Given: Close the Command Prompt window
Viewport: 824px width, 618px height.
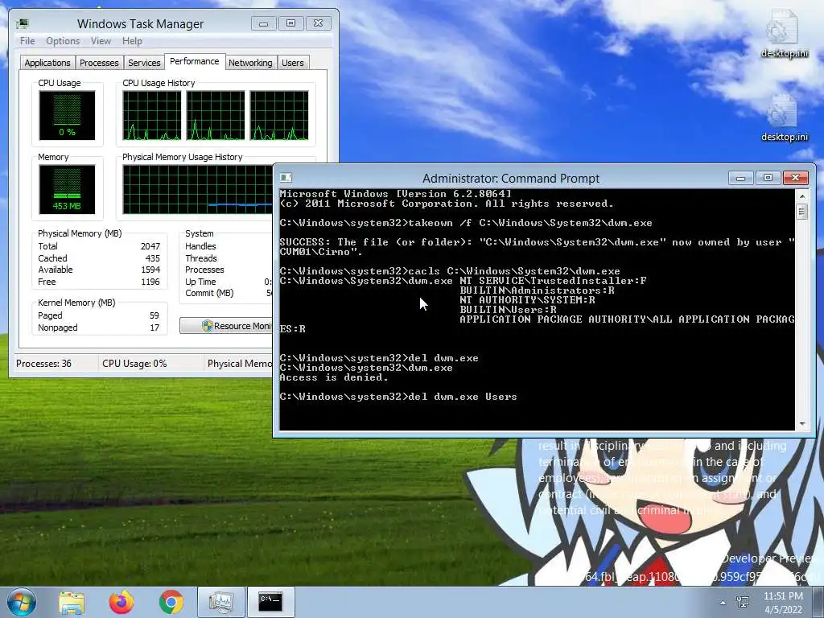Looking at the screenshot, I should point(796,178).
